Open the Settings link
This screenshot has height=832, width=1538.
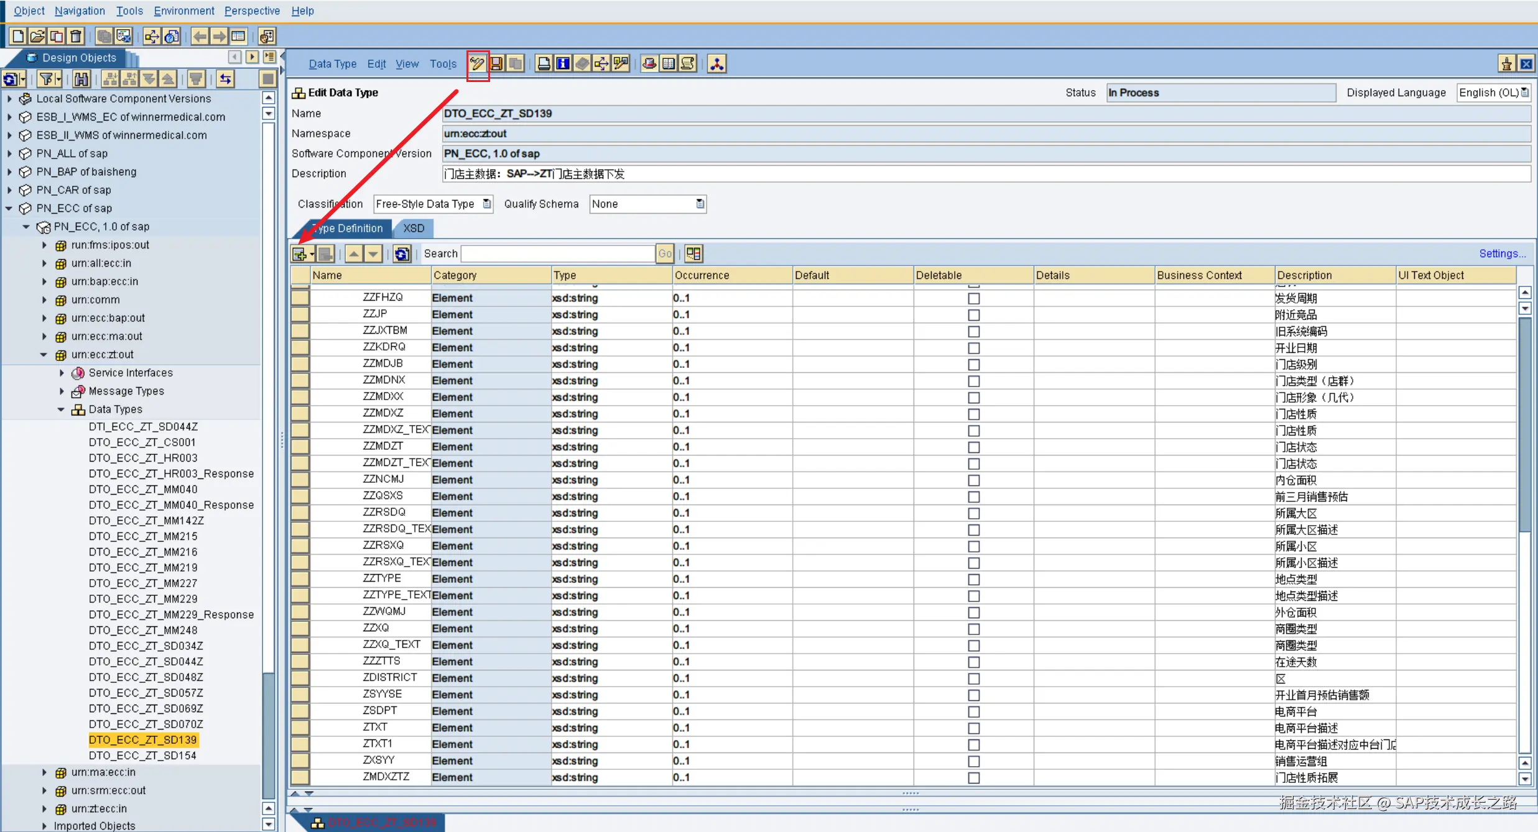1501,254
